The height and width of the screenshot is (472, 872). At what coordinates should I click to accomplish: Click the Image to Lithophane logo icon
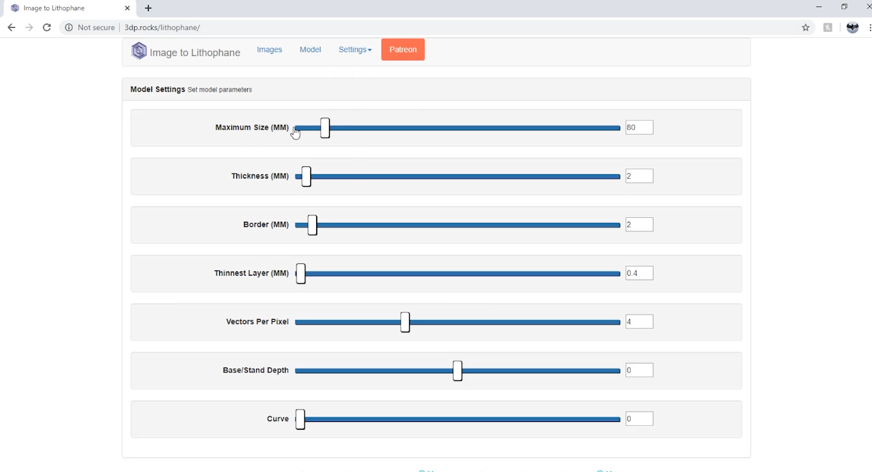pyautogui.click(x=139, y=51)
